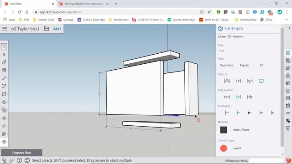Set text position outside end
This screenshot has width=292, height=164.
tap(250, 97)
